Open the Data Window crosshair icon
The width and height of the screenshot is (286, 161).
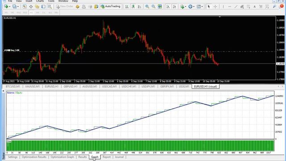(31, 7)
